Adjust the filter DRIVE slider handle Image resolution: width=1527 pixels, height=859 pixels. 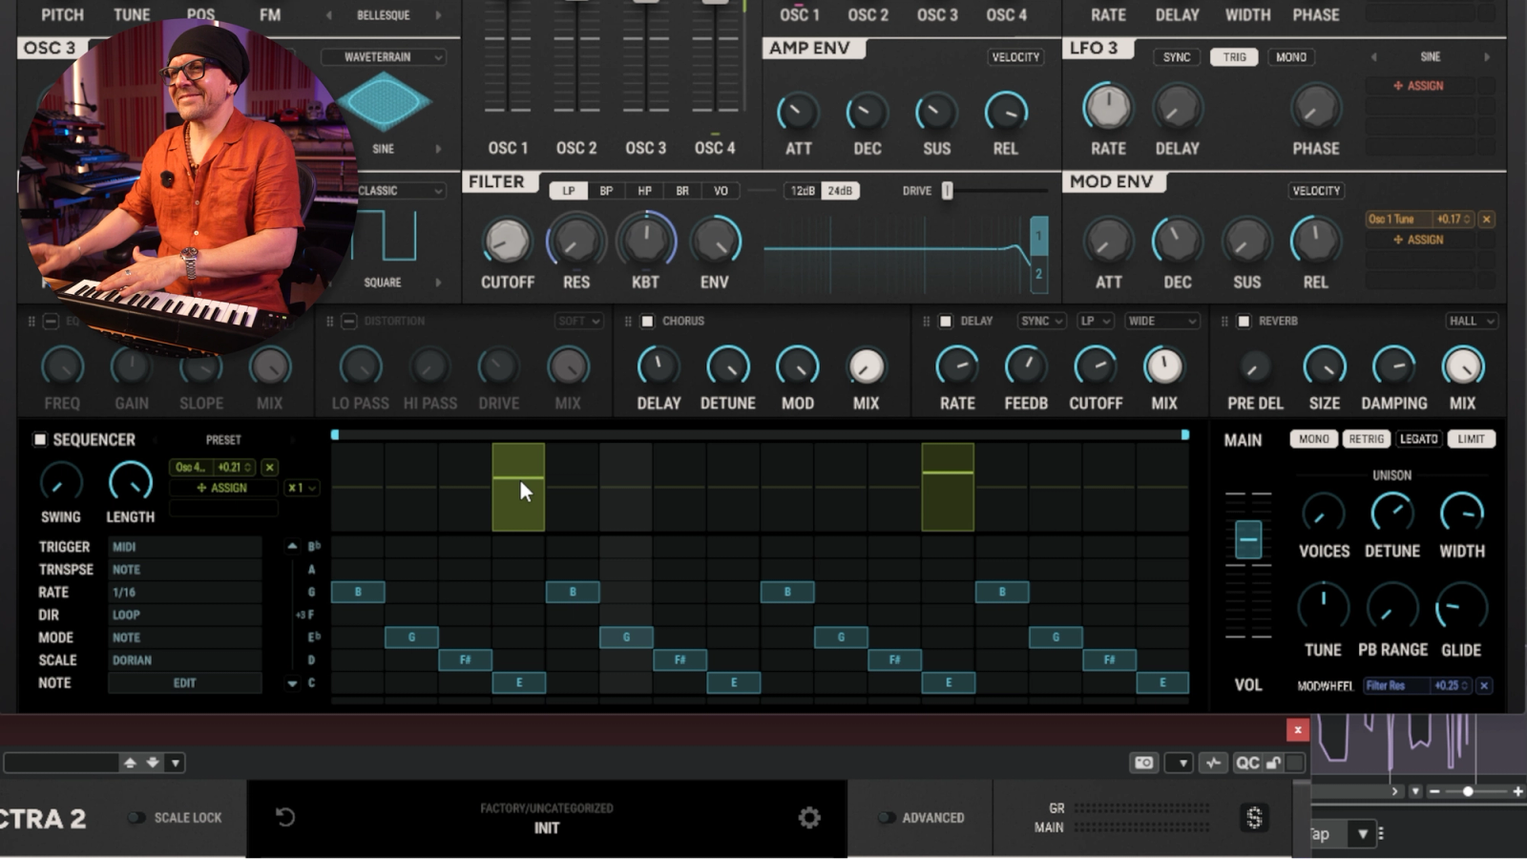[x=947, y=191]
